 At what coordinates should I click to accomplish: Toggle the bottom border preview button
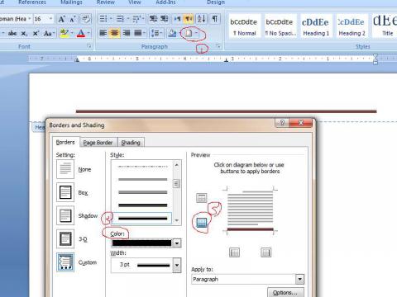tap(202, 222)
